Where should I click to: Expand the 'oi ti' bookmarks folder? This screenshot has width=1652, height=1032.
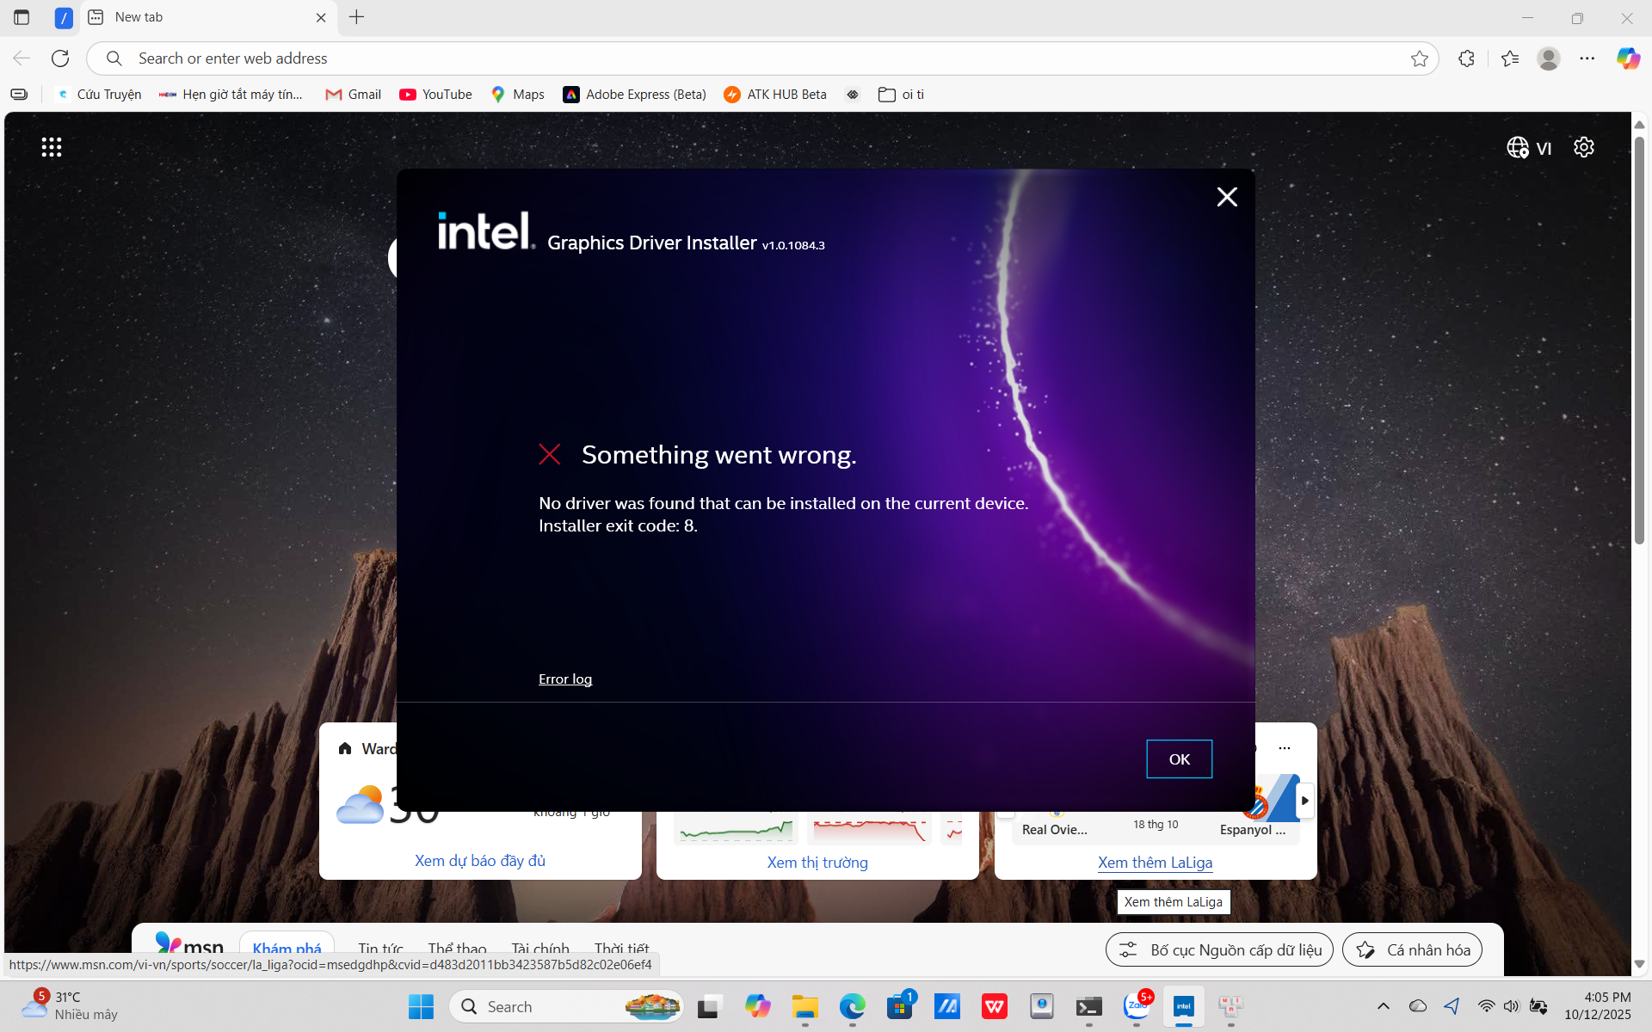pos(901,95)
